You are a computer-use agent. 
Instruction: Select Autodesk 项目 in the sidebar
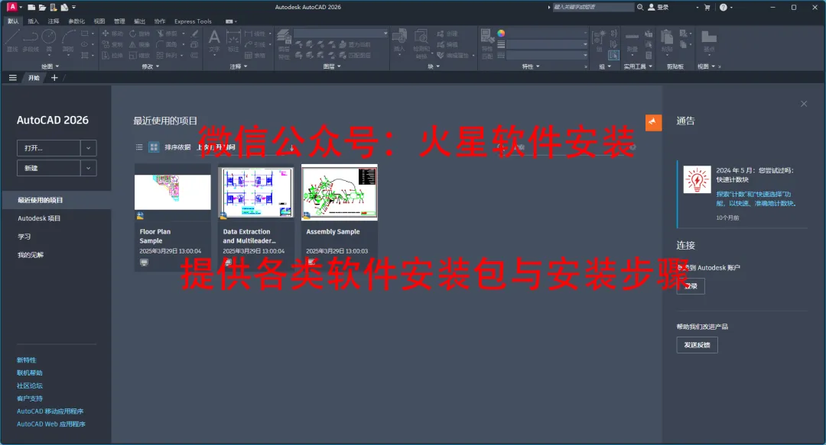39,218
